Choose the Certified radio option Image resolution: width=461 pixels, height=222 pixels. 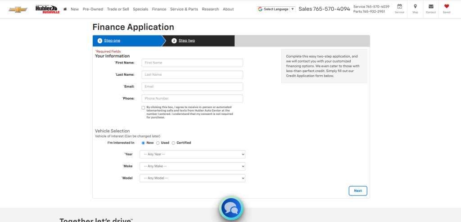pos(174,143)
